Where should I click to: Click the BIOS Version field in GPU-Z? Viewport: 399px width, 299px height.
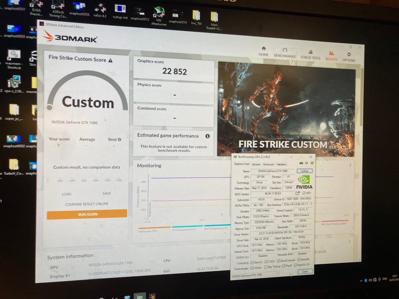[273, 194]
